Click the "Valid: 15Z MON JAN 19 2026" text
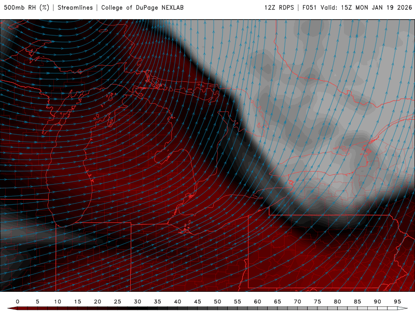This screenshot has height=311, width=415. pyautogui.click(x=366, y=8)
